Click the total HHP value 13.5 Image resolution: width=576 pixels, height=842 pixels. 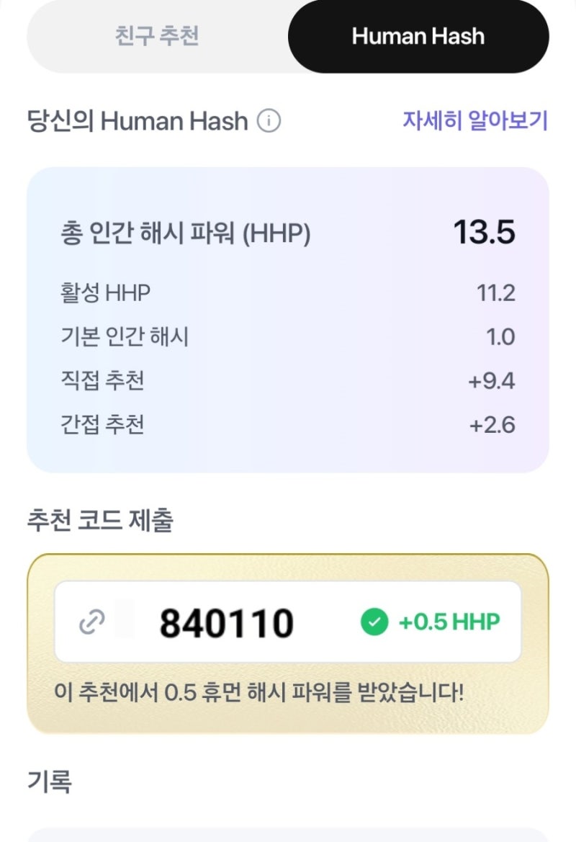(485, 233)
